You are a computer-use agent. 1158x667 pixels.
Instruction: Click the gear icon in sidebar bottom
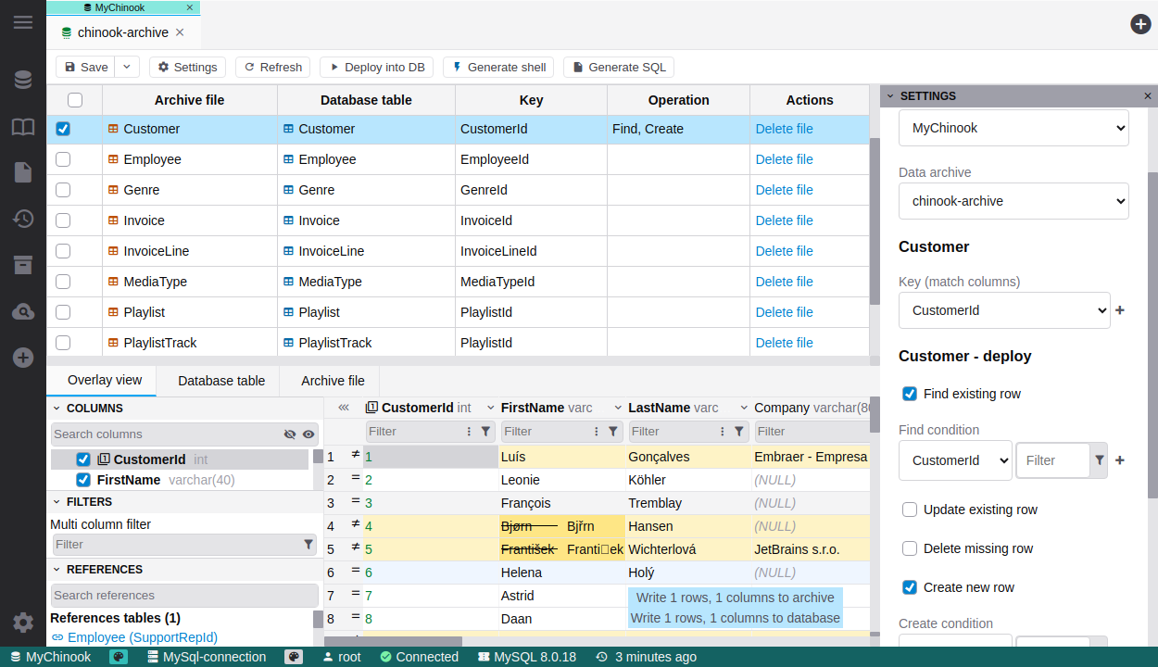23,623
